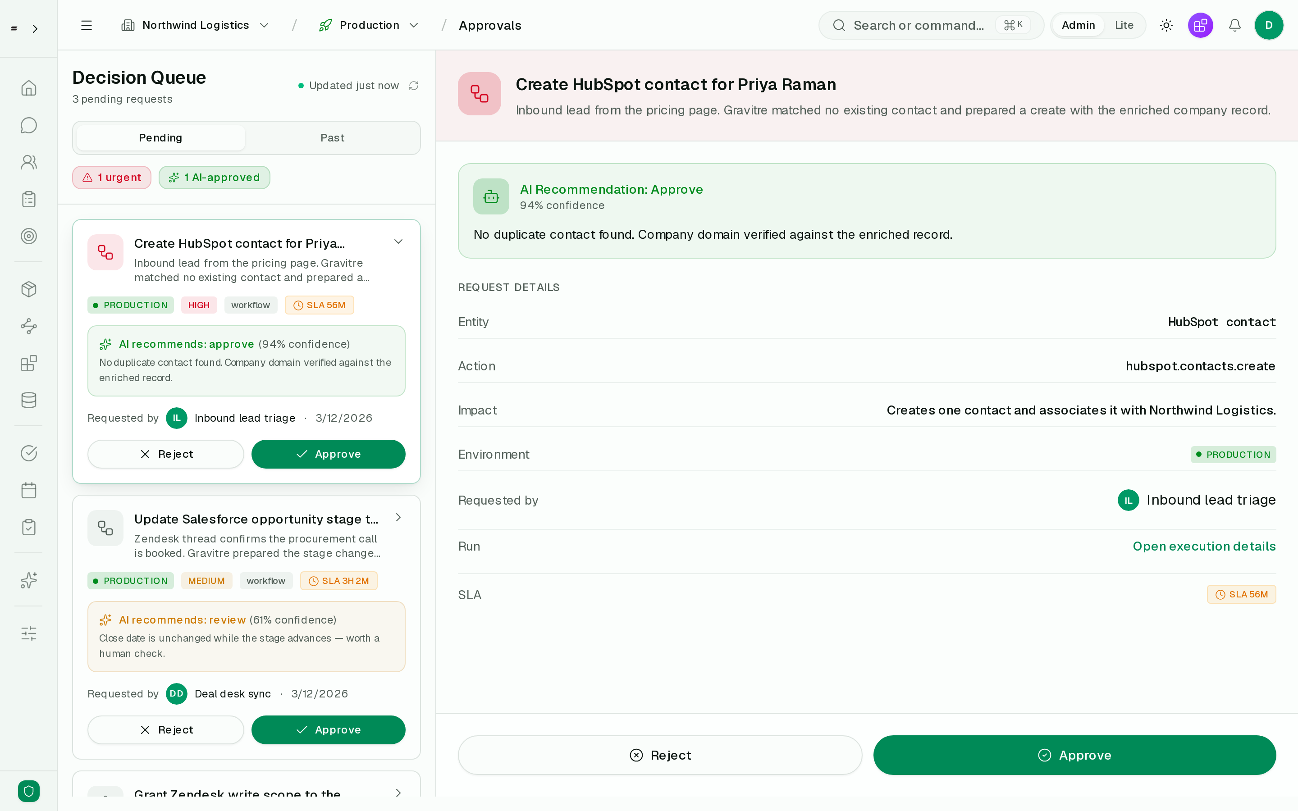Open execution details link
This screenshot has width=1298, height=811.
(x=1204, y=546)
